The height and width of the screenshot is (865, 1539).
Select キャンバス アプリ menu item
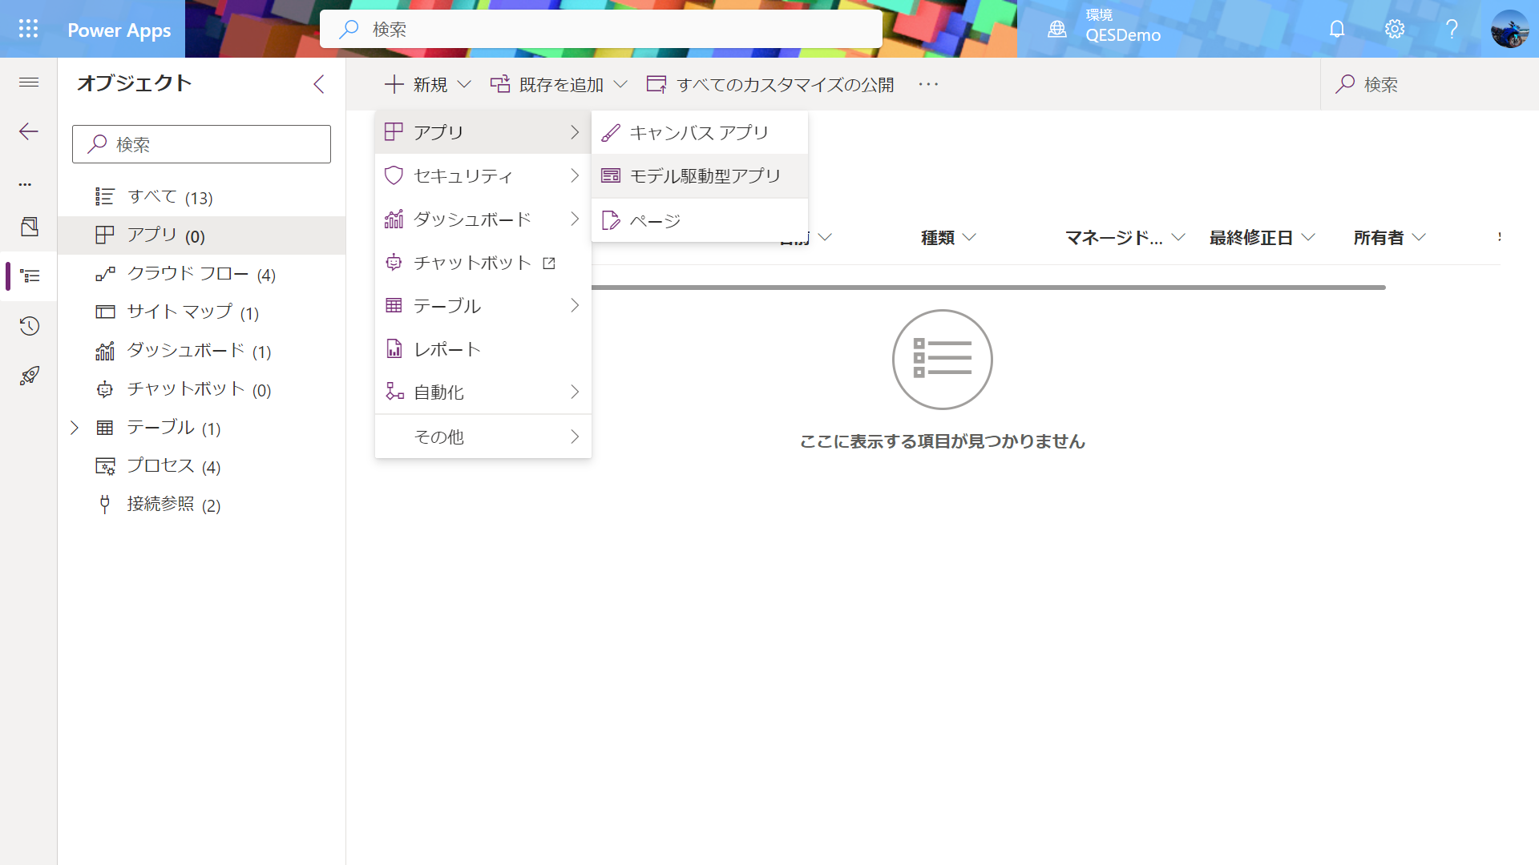tap(699, 132)
